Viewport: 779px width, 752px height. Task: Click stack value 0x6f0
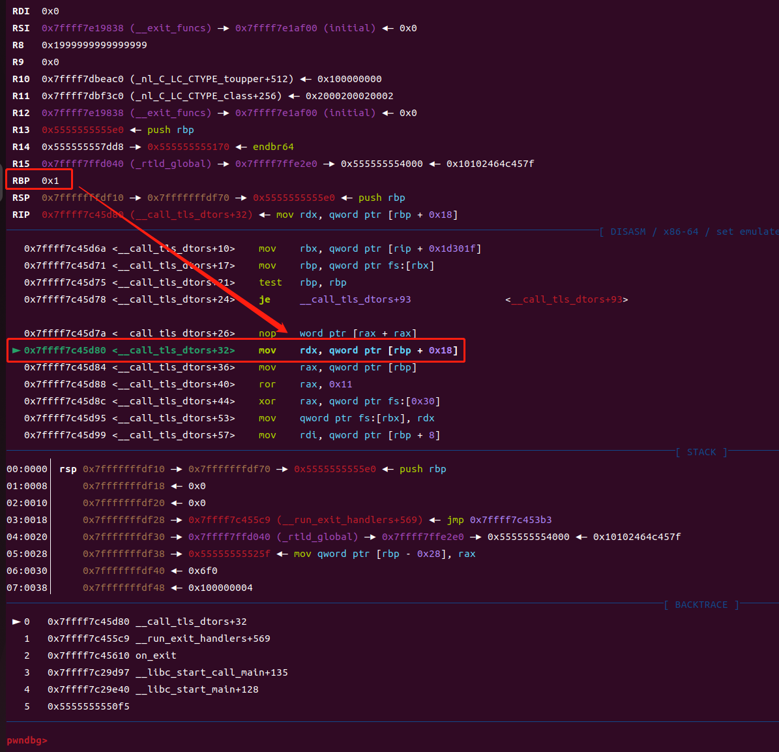tap(203, 571)
